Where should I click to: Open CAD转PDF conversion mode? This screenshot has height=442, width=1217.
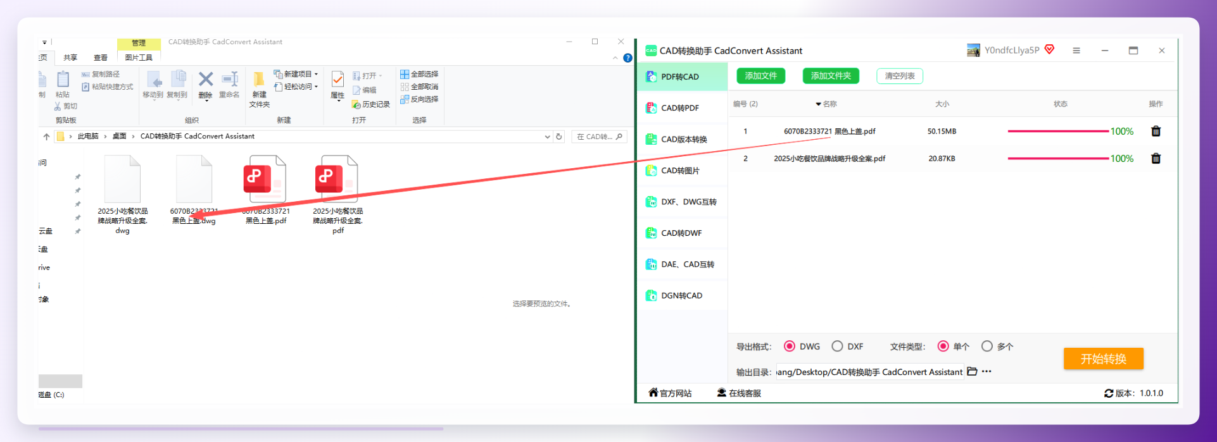[x=683, y=108]
